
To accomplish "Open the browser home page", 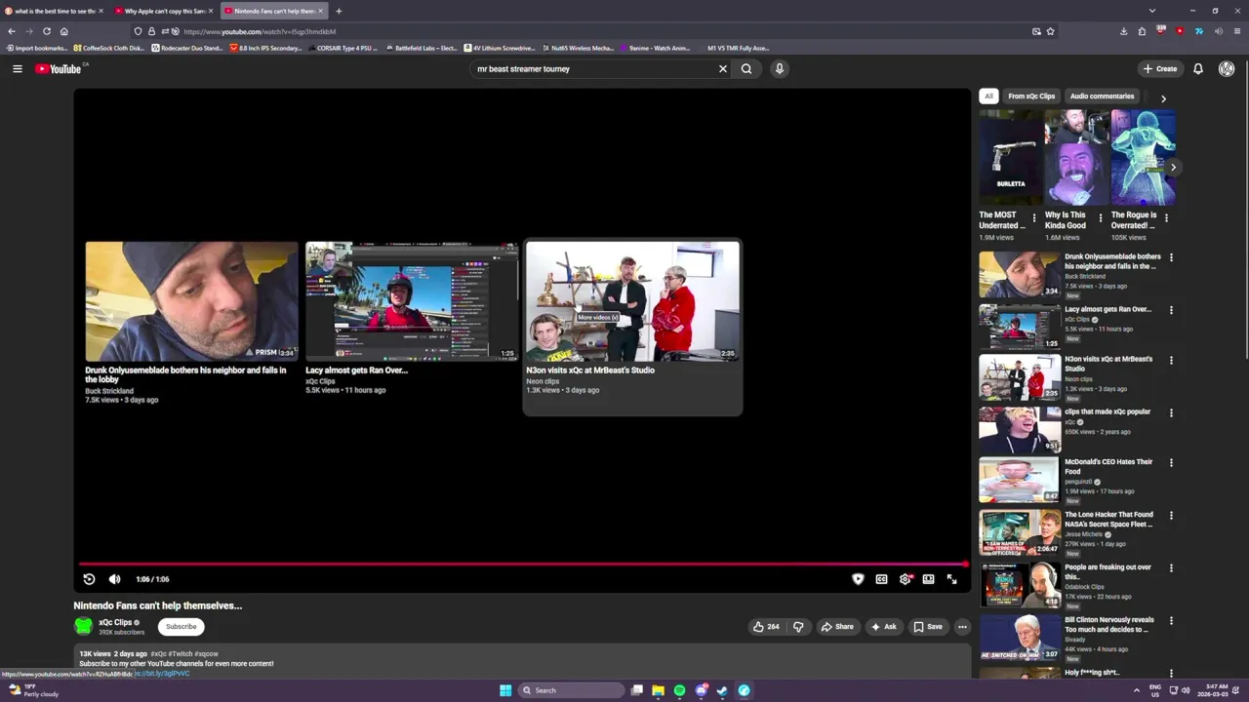I will (64, 31).
